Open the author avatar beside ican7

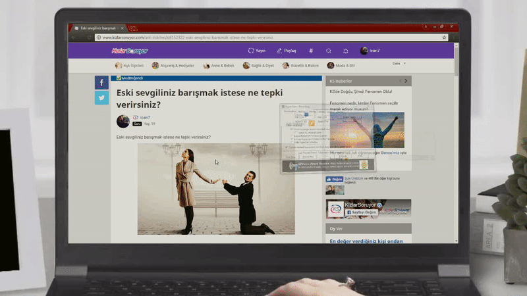(x=123, y=121)
